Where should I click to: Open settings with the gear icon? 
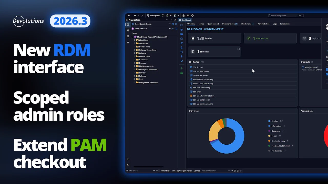point(188,16)
